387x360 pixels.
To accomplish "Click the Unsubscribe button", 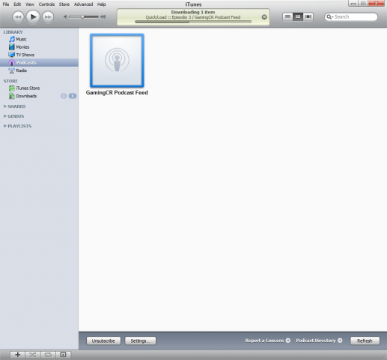I will tap(103, 340).
